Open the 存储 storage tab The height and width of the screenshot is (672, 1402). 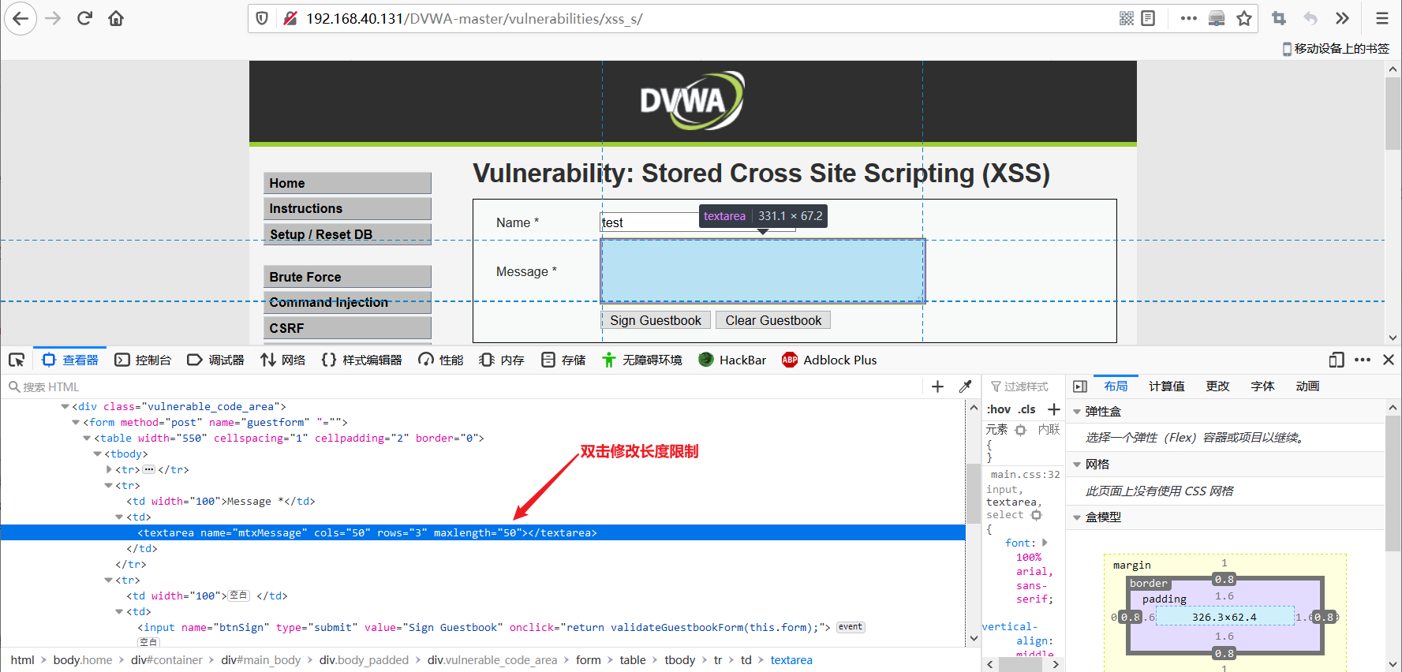click(563, 360)
